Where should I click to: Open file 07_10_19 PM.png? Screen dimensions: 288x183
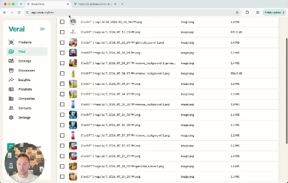pos(110,32)
